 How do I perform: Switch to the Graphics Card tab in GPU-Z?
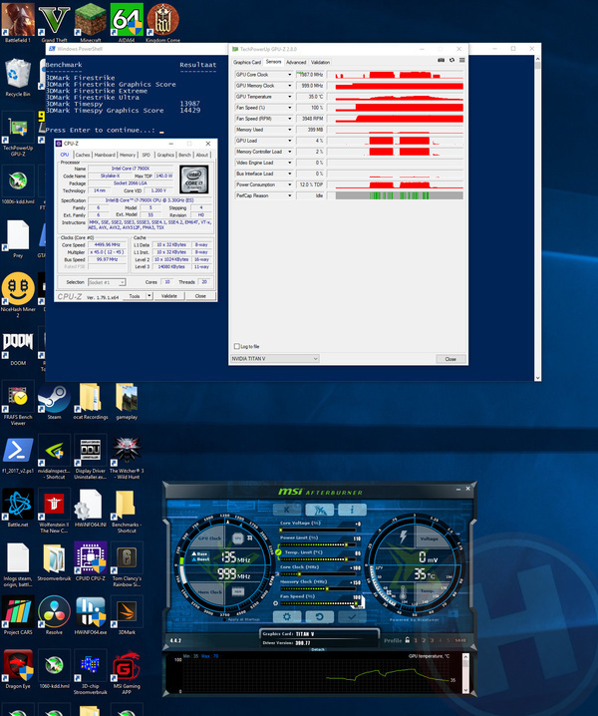[x=247, y=62]
